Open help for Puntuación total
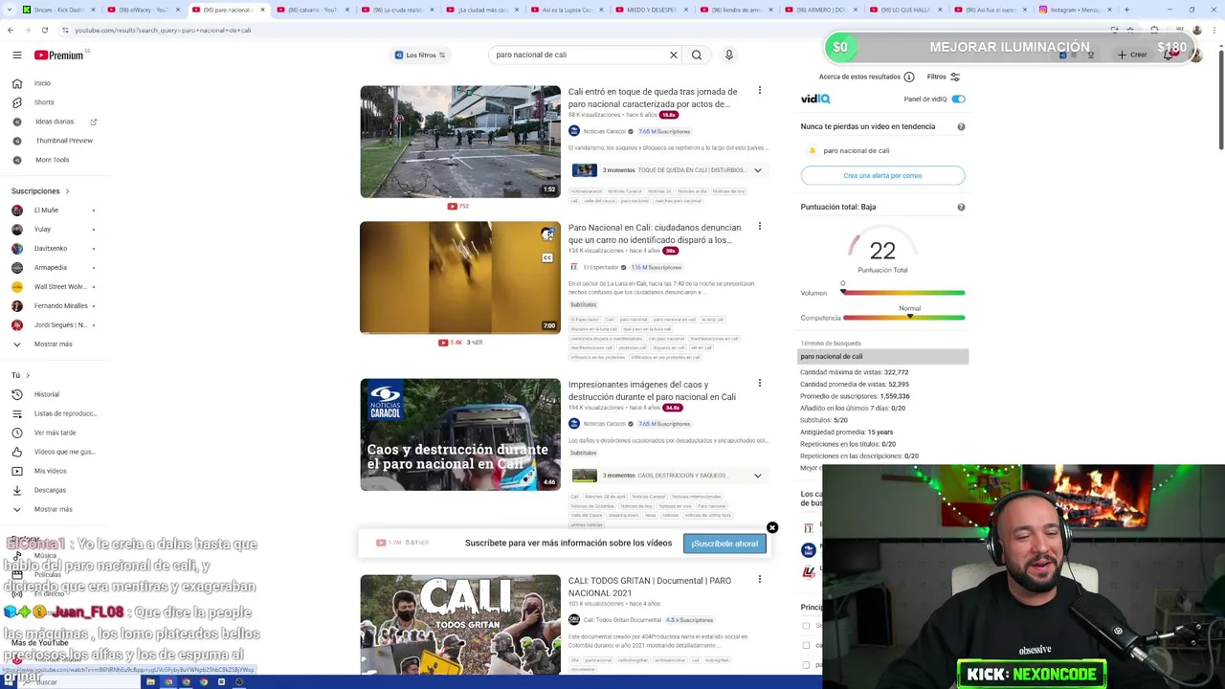This screenshot has height=689, width=1225. (x=961, y=207)
